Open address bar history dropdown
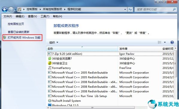Screen dimensions: 179x109 click(125, 10)
